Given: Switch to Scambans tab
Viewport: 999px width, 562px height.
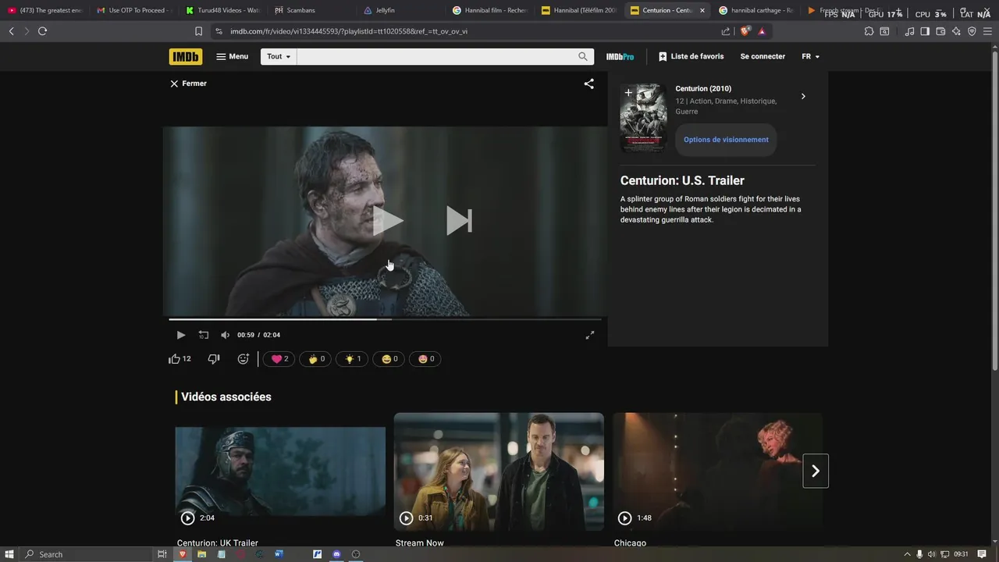Looking at the screenshot, I should click(312, 10).
